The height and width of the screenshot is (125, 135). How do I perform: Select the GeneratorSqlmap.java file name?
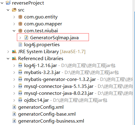54,38
